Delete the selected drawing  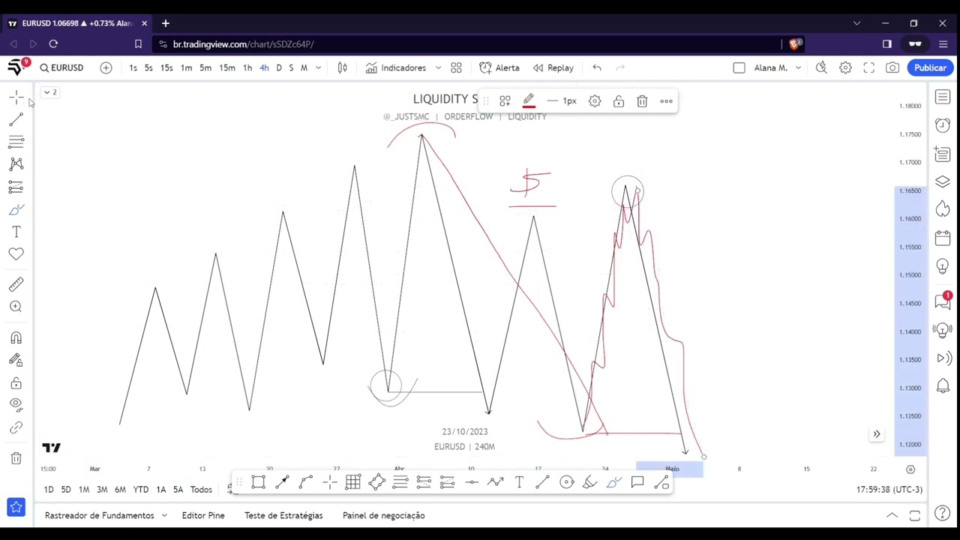(642, 101)
